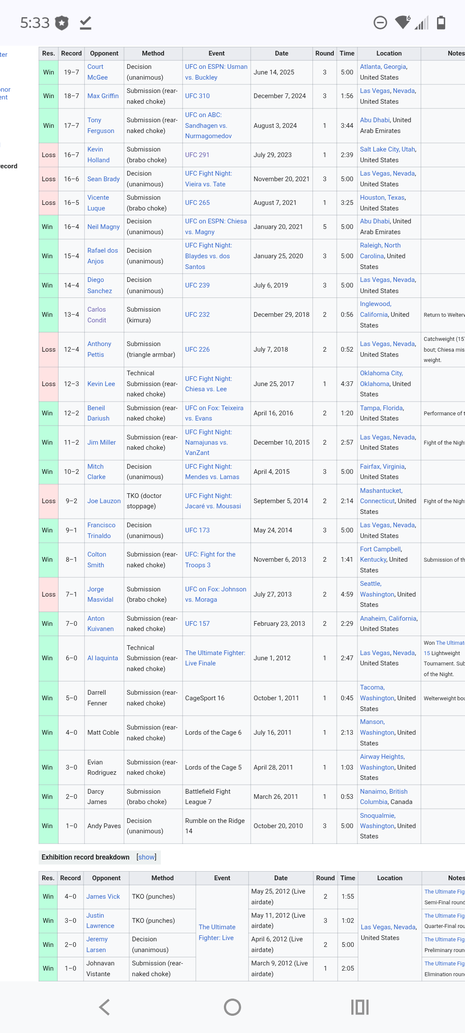Image resolution: width=465 pixels, height=1033 pixels.
Task: Open Court McGee opponent link
Action: tap(97, 72)
